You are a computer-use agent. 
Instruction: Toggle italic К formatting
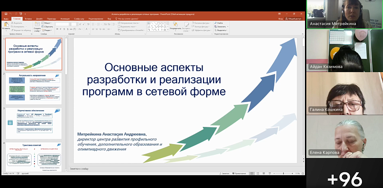click(x=60, y=29)
